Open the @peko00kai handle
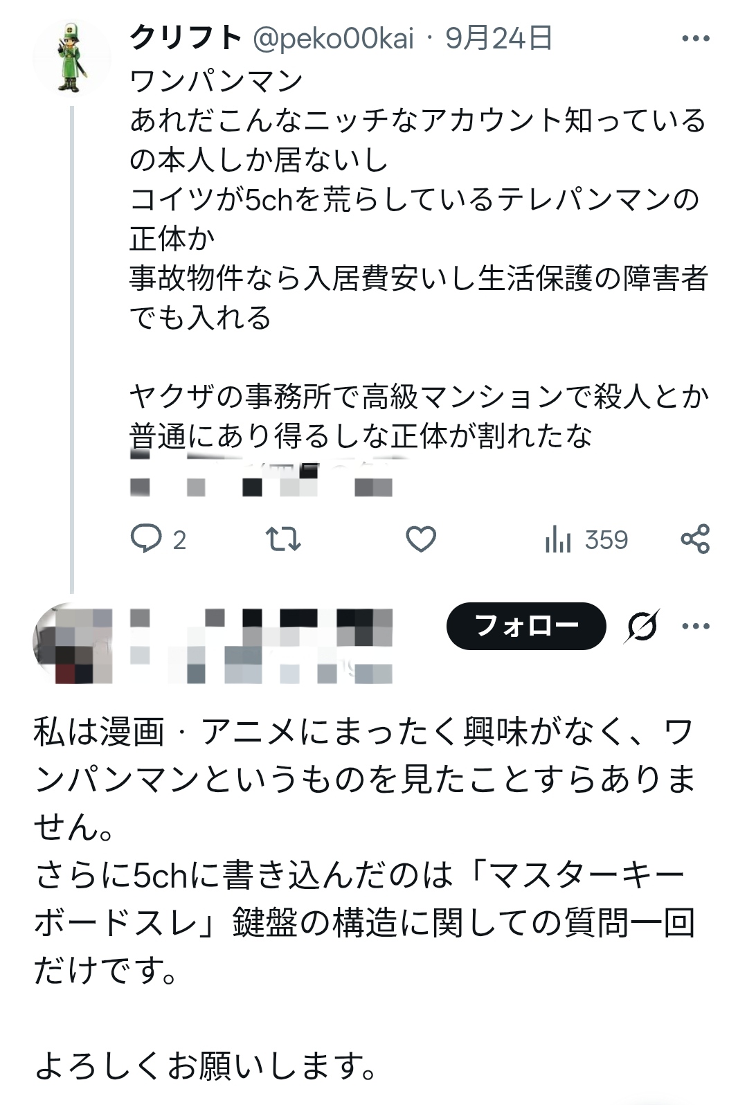This screenshot has width=747, height=1105. tap(334, 38)
